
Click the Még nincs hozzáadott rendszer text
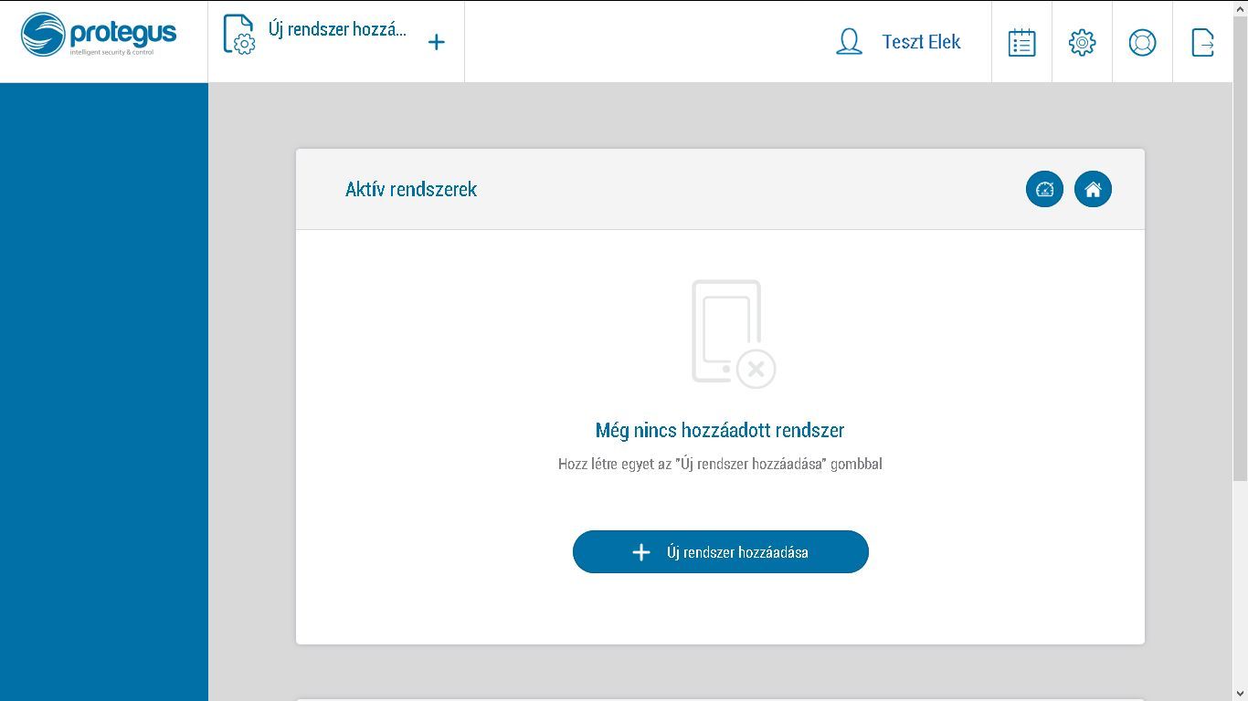[720, 430]
